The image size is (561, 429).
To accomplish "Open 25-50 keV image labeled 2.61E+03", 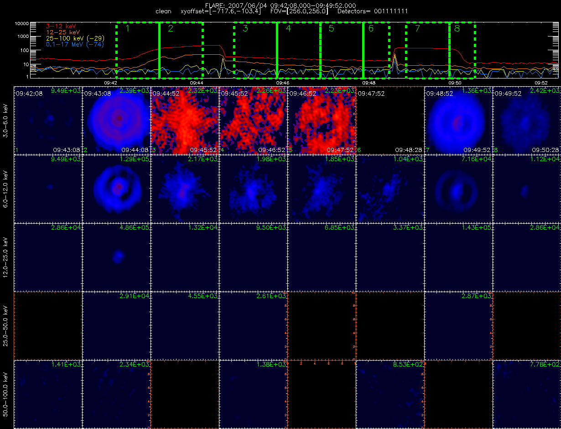I will [x=253, y=325].
